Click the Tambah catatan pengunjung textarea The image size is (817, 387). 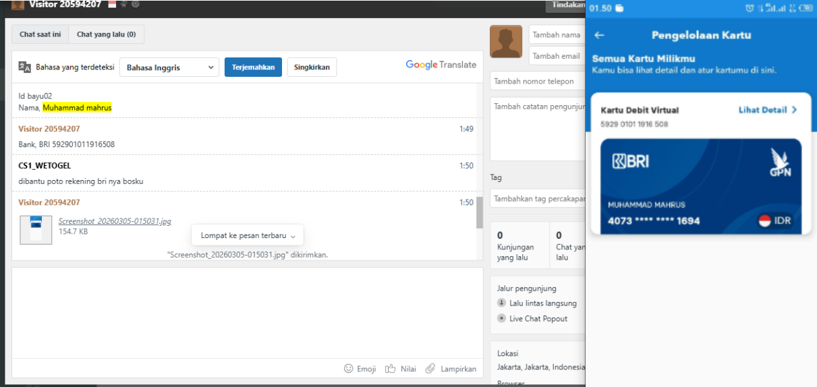pos(538,129)
